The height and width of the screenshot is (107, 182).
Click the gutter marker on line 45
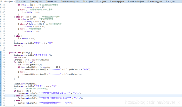click(x=1, y=7)
